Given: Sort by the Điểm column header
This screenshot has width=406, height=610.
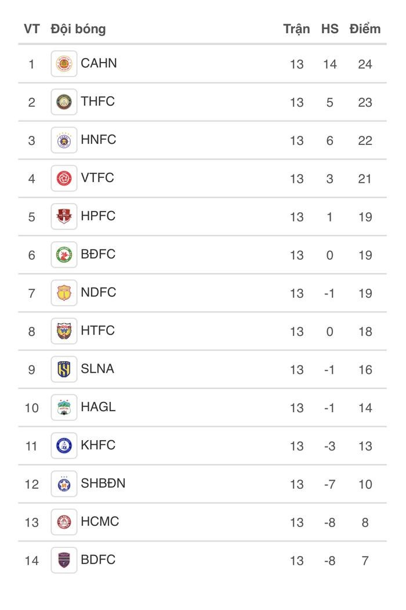Looking at the screenshot, I should click(x=365, y=29).
